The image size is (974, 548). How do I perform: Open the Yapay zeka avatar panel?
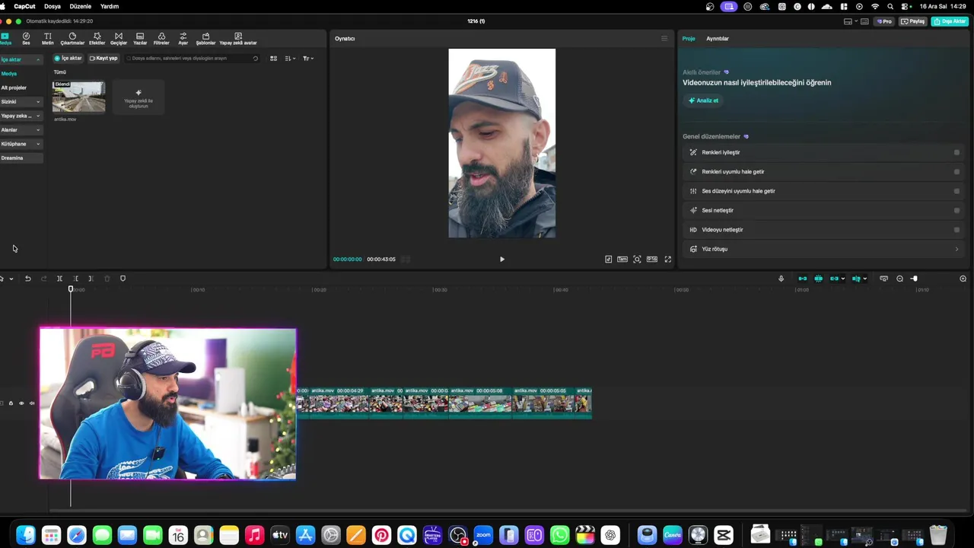point(238,38)
